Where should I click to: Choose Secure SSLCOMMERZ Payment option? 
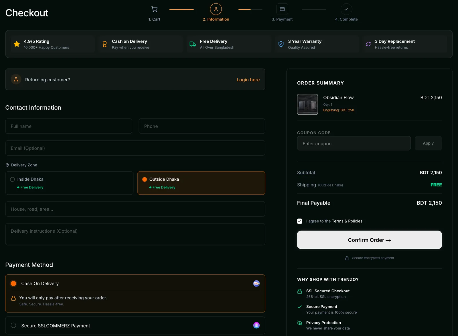click(x=135, y=325)
